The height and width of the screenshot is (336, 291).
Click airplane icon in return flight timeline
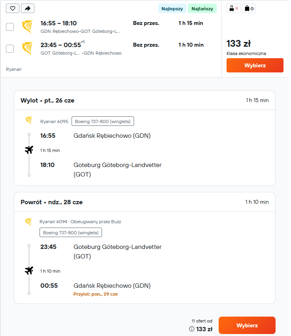pos(29,271)
